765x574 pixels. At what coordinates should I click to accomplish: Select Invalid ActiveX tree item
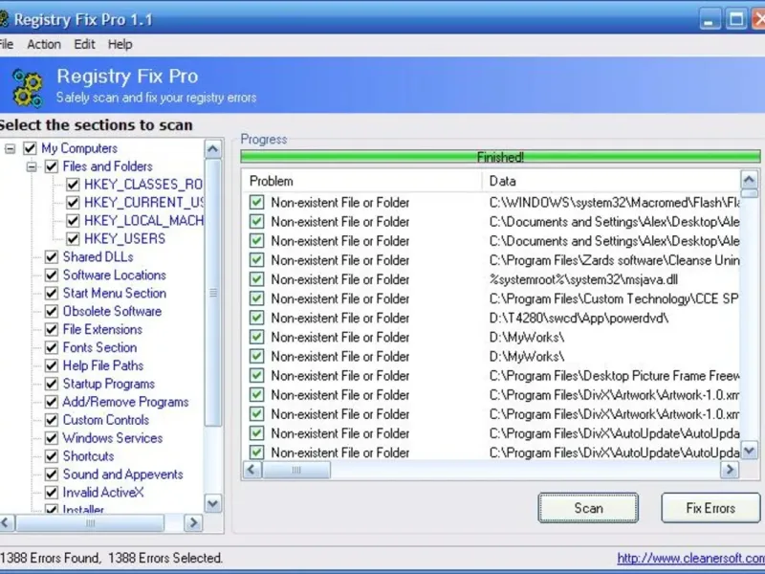[103, 492]
